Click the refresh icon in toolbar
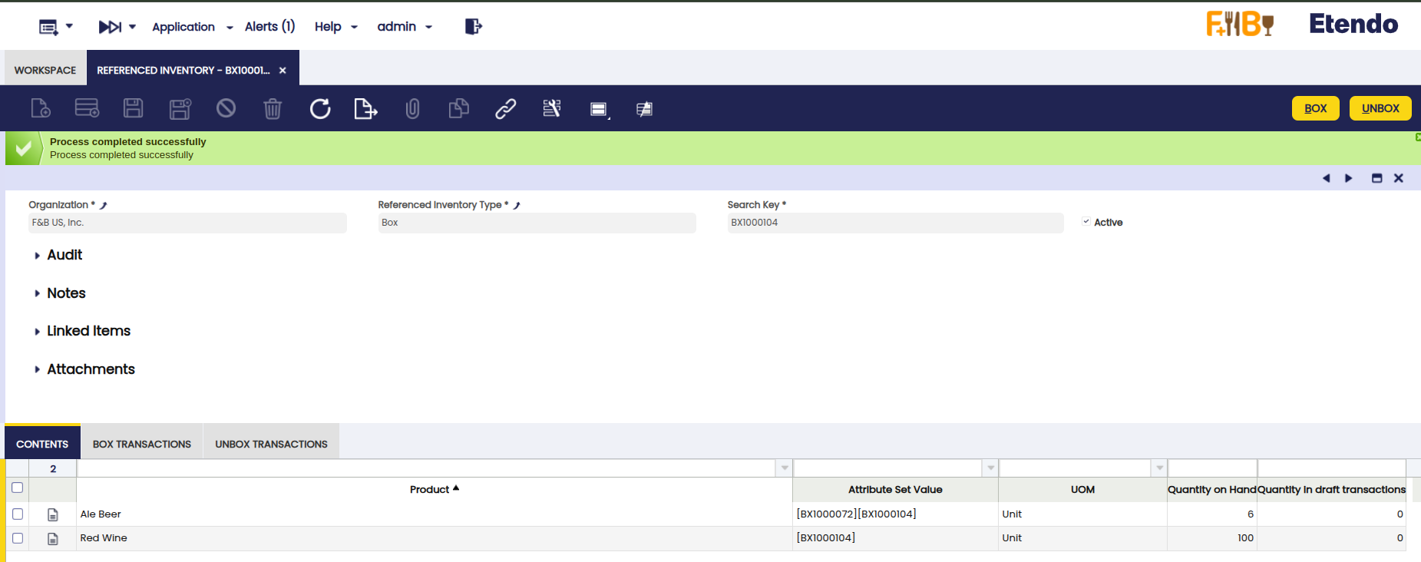Viewport: 1421px width, 562px height. [x=320, y=109]
